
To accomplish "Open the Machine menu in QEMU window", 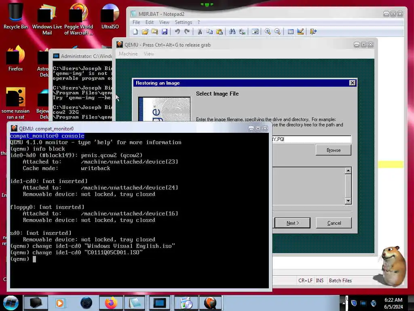I will tap(128, 54).
